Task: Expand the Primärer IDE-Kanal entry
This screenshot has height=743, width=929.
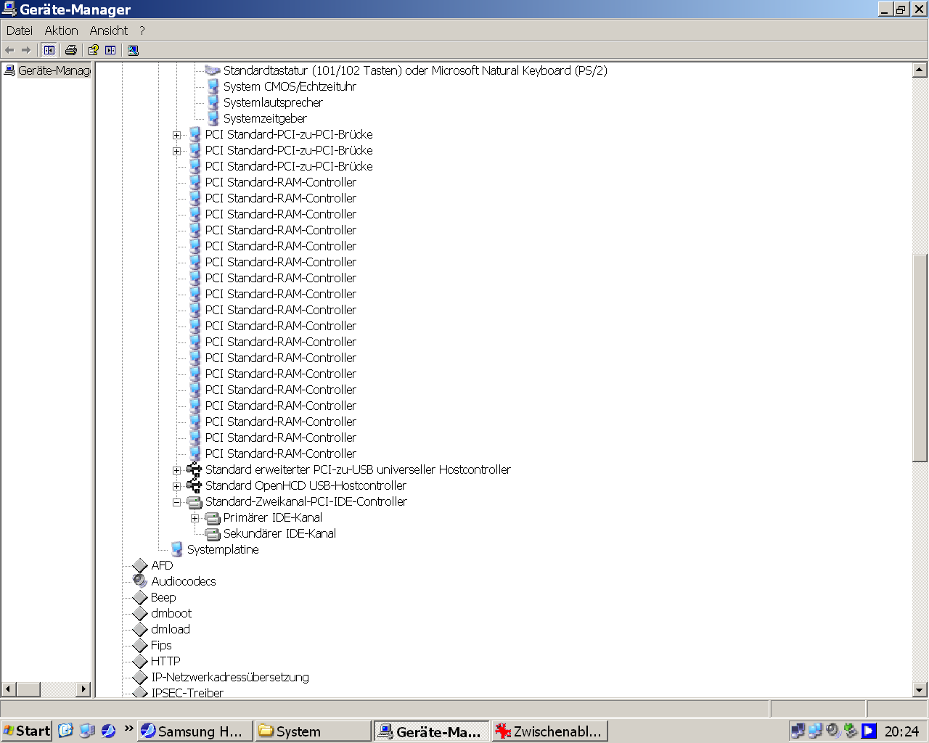Action: click(x=195, y=517)
